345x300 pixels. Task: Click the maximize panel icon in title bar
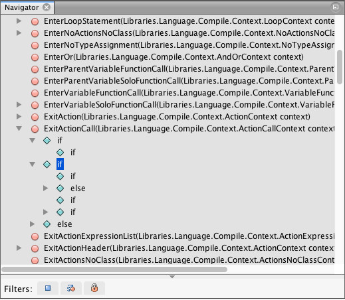click(336, 7)
